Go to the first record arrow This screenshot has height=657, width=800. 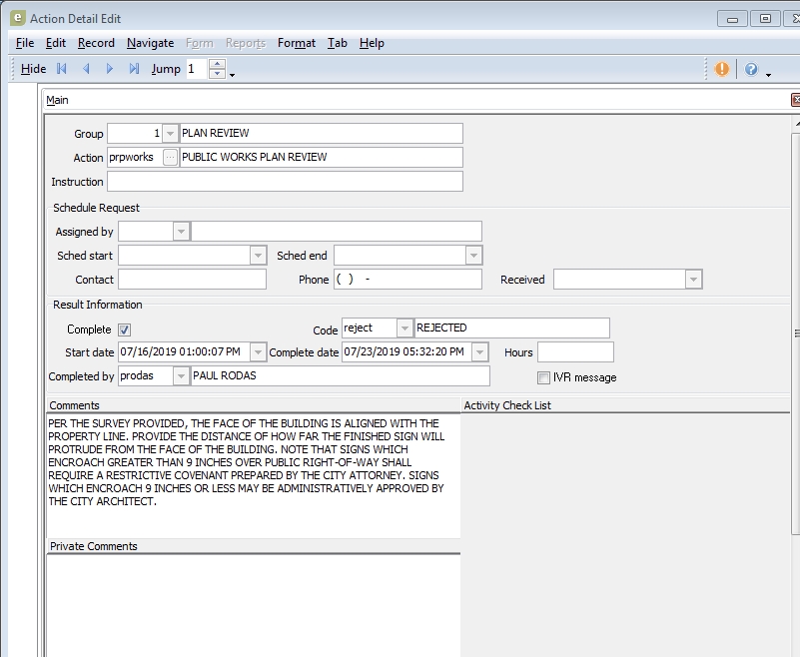pyautogui.click(x=62, y=69)
